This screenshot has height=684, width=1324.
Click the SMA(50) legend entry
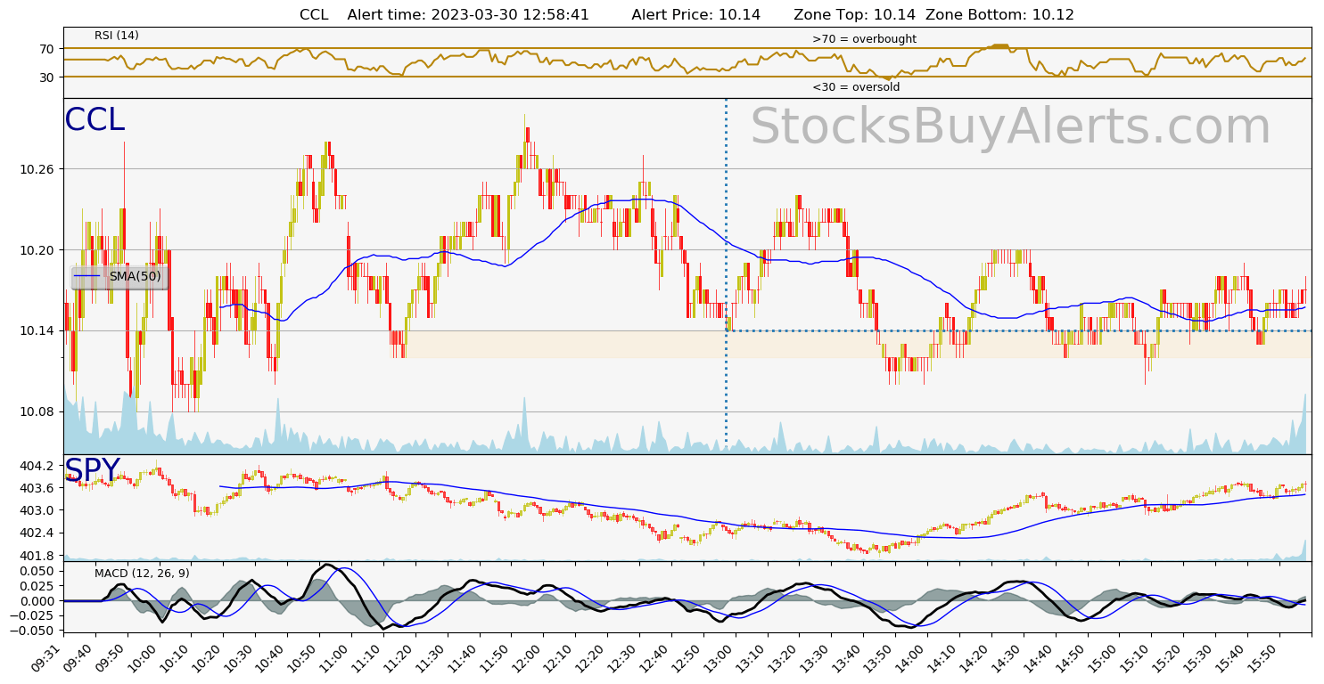119,277
